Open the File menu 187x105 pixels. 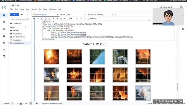[11, 9]
